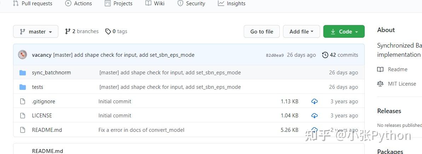Click the commit history clock icon
The width and height of the screenshot is (422, 154).
(x=325, y=55)
